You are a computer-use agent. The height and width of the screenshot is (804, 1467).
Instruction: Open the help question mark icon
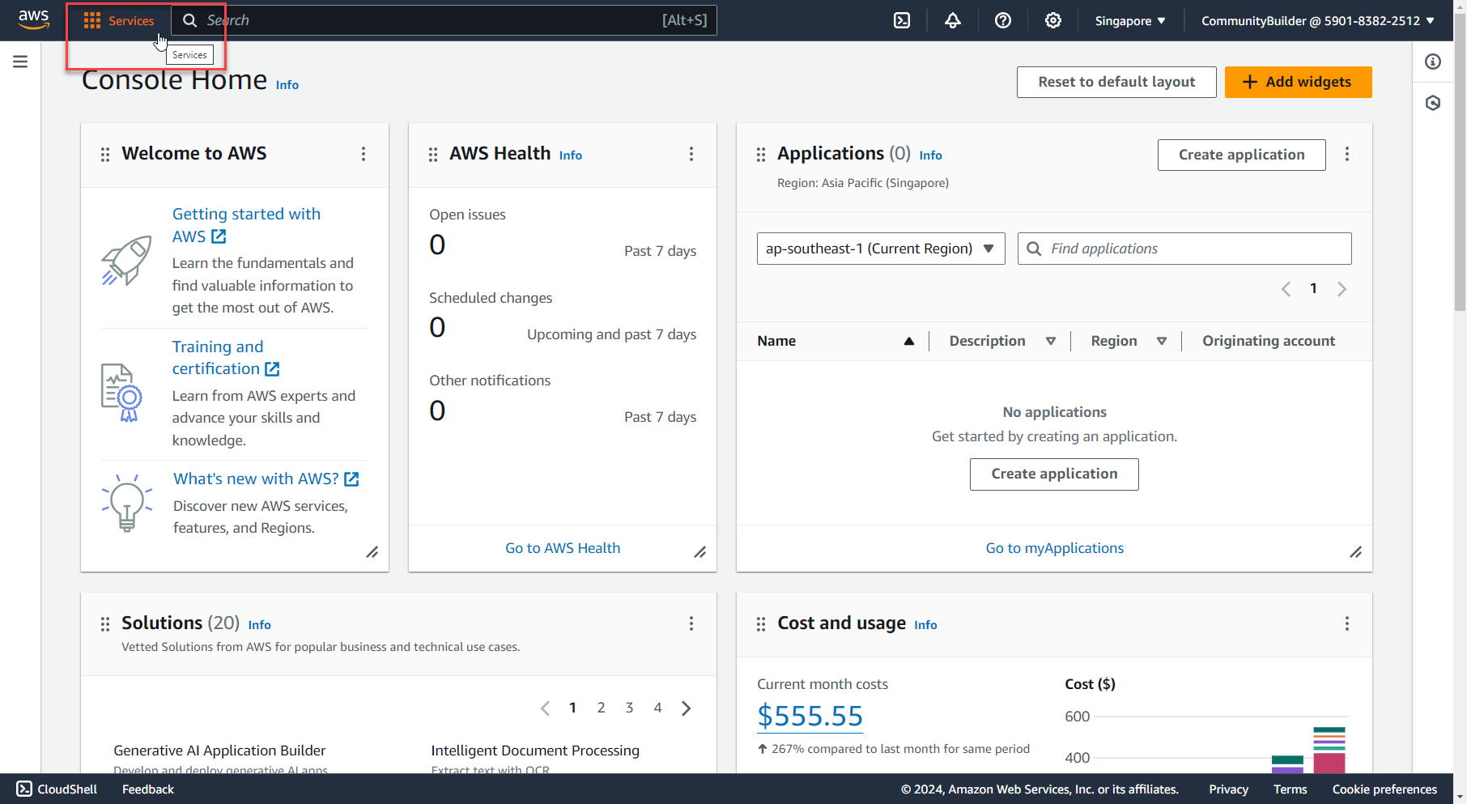click(x=1003, y=20)
